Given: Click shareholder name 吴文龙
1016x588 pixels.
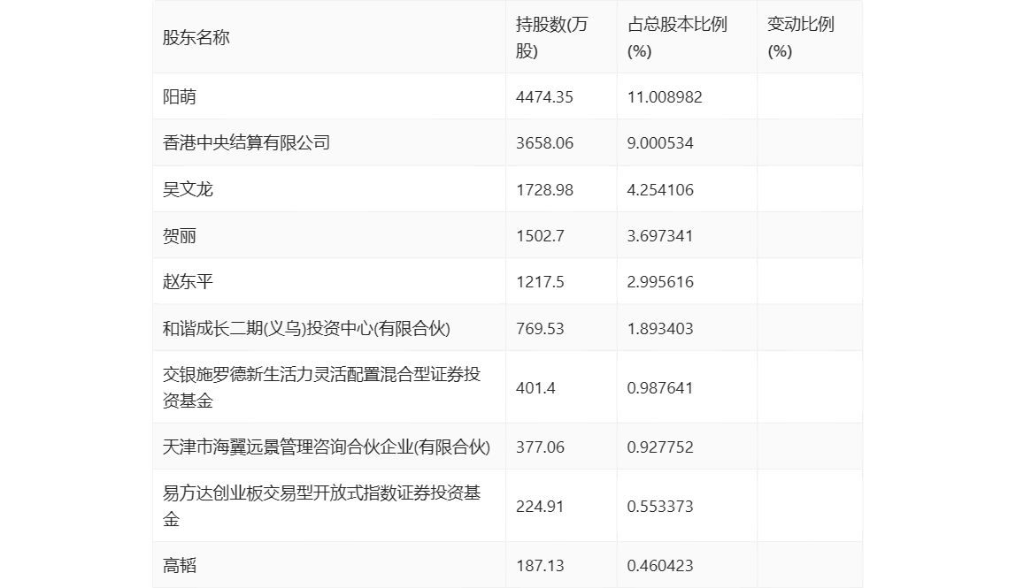Looking at the screenshot, I should pos(188,189).
